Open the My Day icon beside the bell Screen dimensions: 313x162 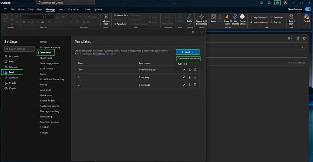[x=261, y=3]
